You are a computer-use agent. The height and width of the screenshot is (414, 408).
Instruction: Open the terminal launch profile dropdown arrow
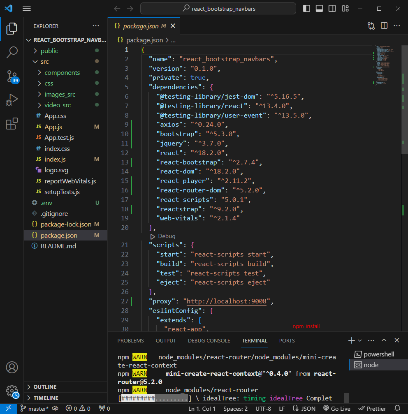coord(360,340)
